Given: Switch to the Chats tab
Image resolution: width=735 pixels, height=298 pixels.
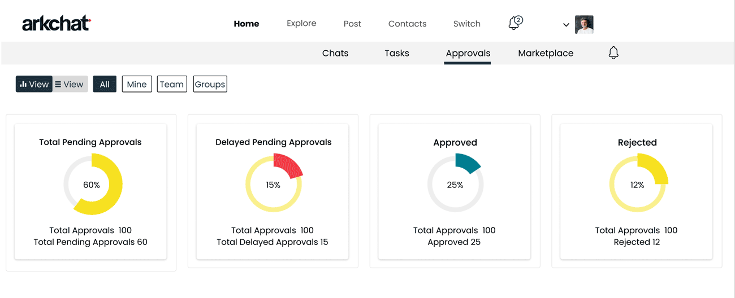Looking at the screenshot, I should point(335,53).
